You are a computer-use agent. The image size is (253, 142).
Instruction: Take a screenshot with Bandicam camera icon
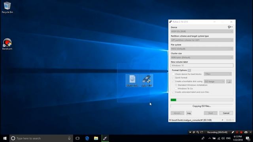[246, 132]
